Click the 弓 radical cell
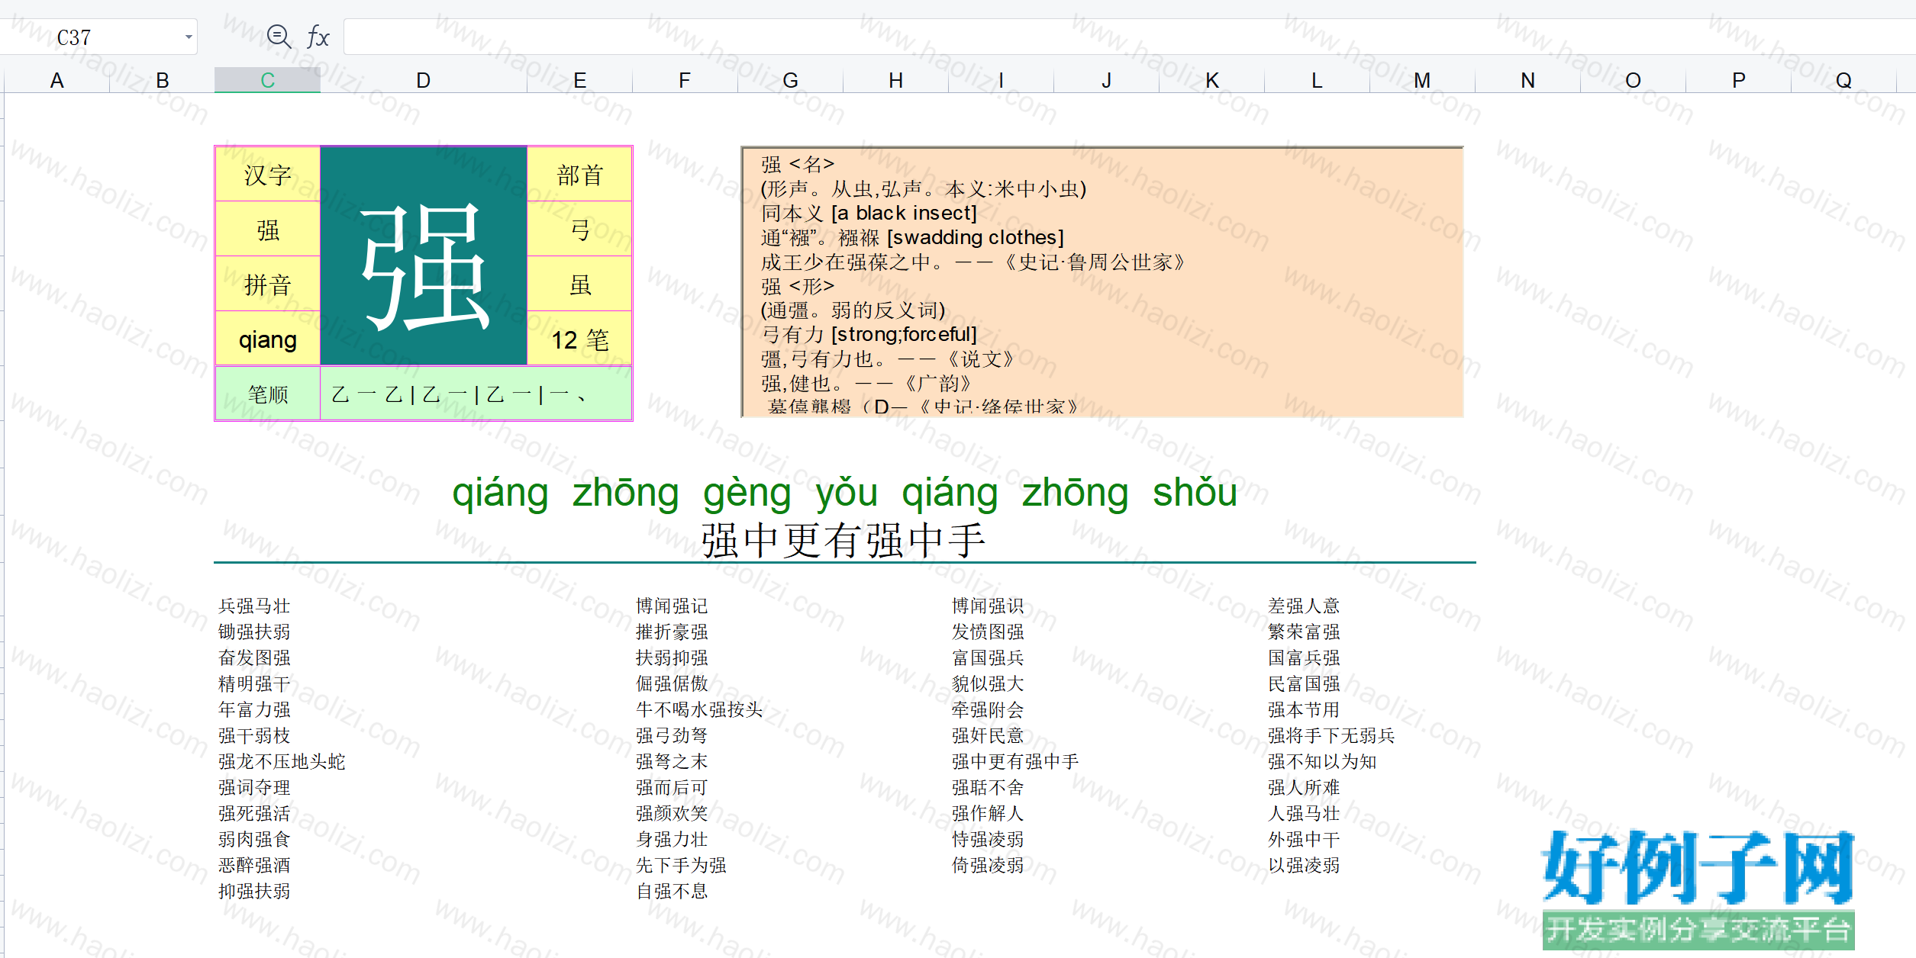This screenshot has width=1916, height=958. 580,230
